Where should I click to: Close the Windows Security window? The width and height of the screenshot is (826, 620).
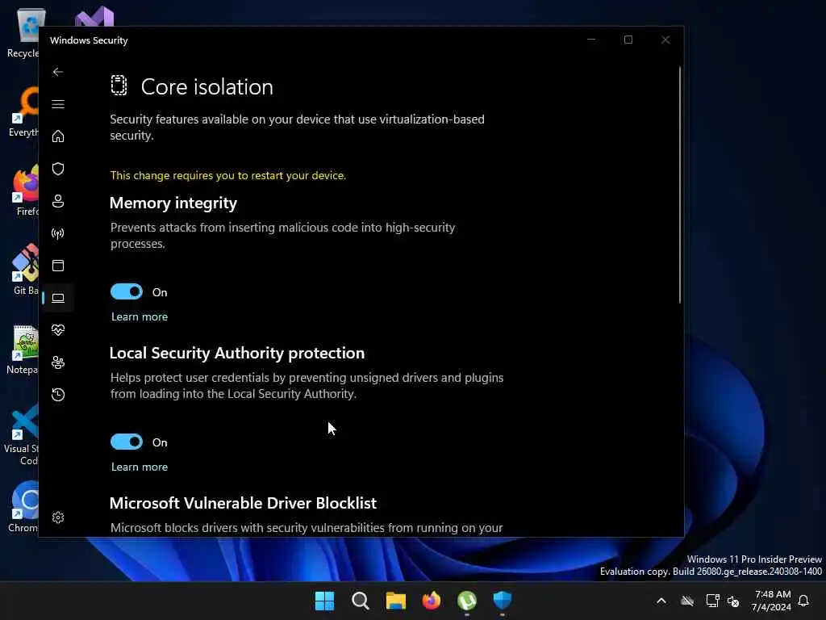665,40
